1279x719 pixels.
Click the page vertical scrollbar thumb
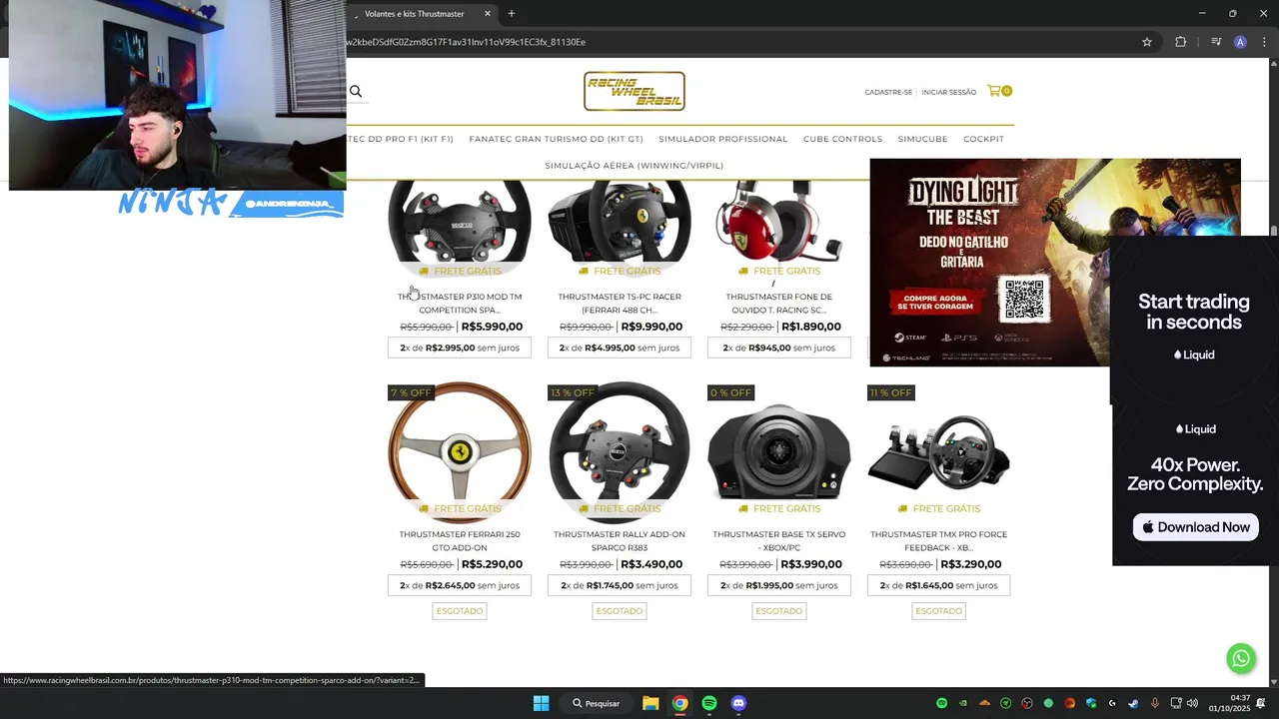point(1274,232)
